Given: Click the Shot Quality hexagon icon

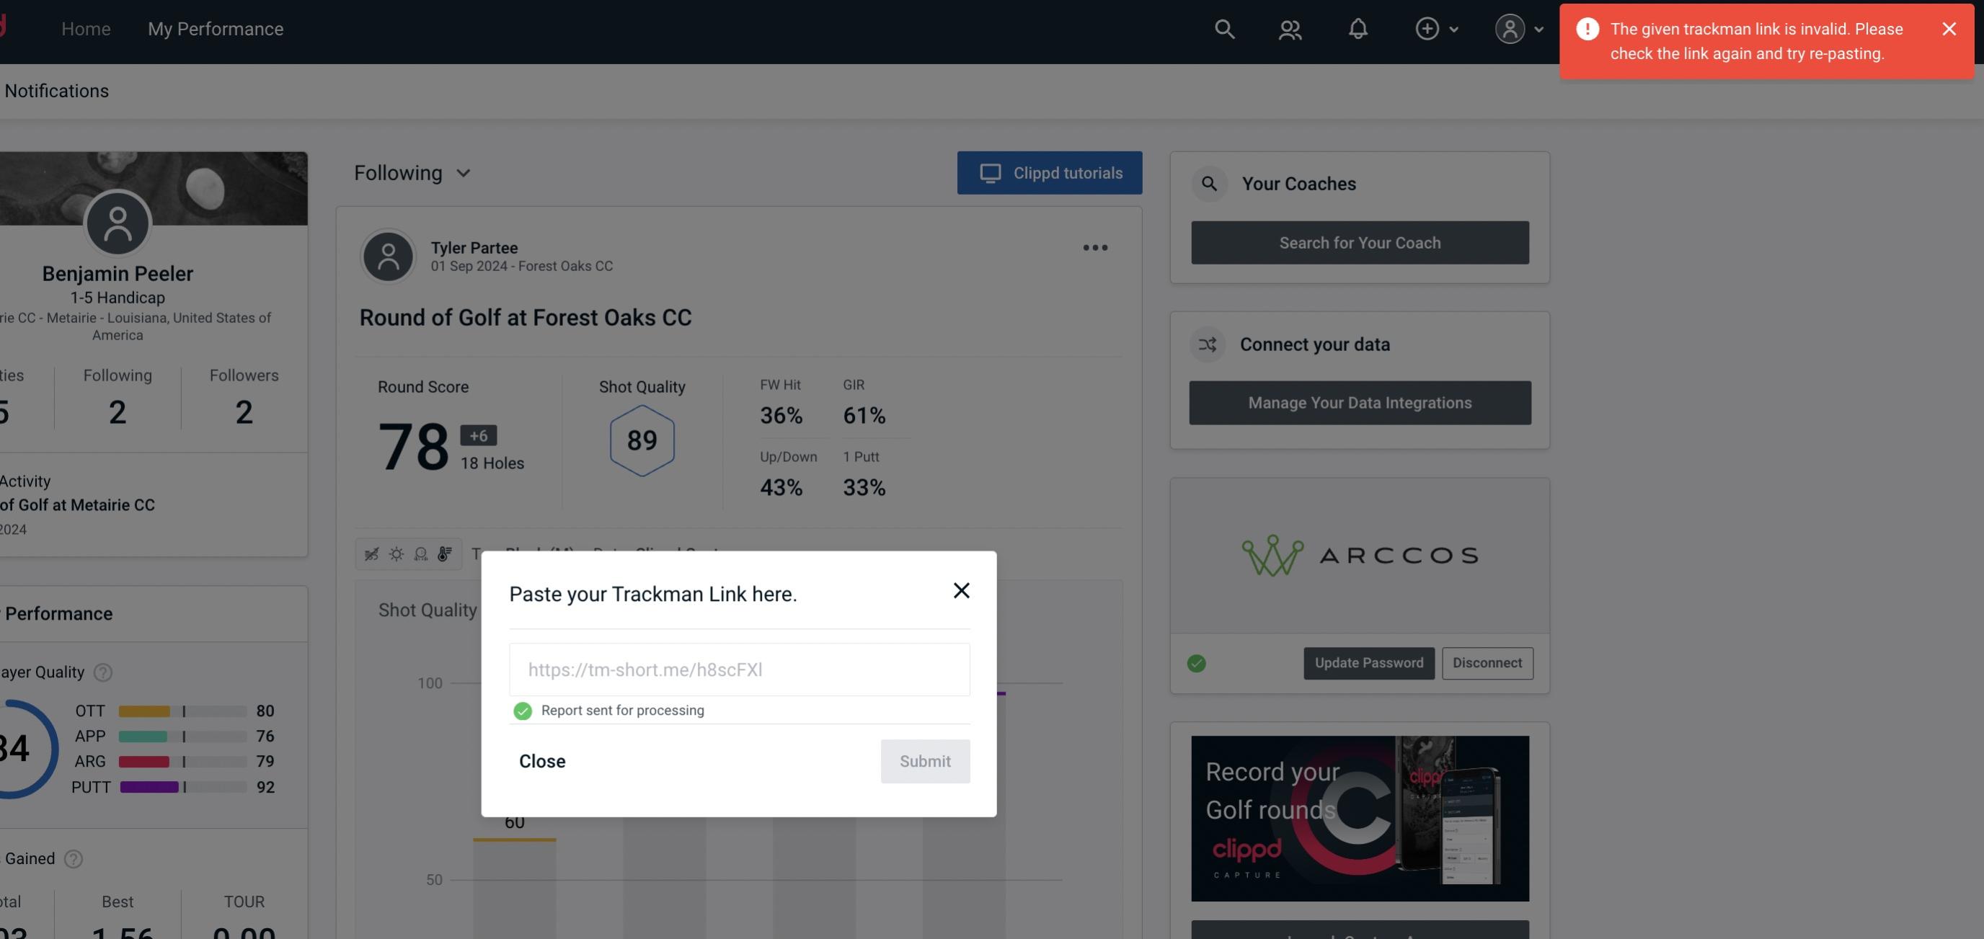Looking at the screenshot, I should point(642,439).
